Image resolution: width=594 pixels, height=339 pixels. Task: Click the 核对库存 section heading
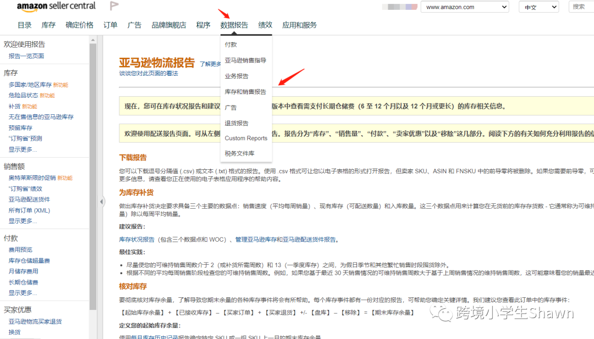pos(133,286)
